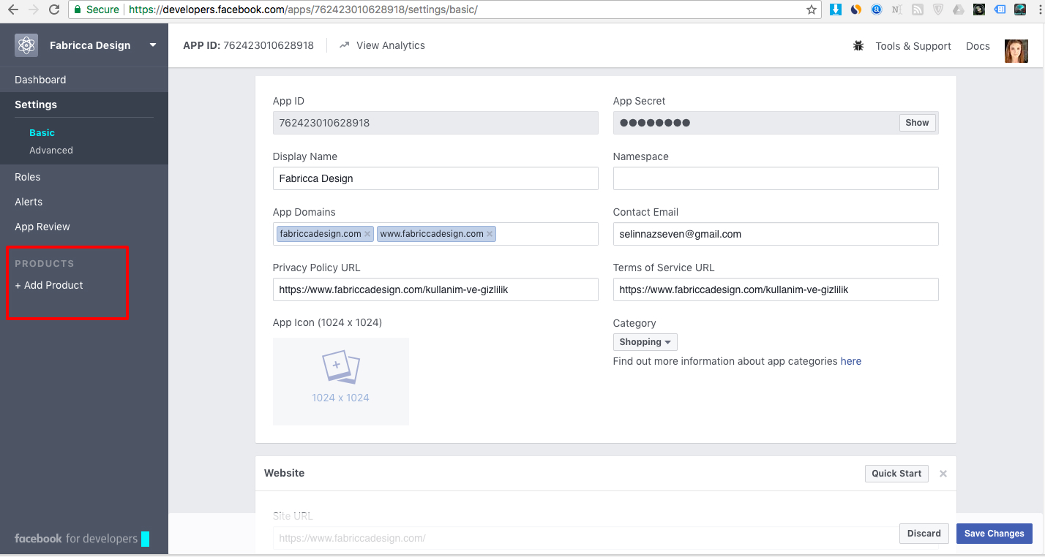Show the hidden App Secret

click(917, 123)
